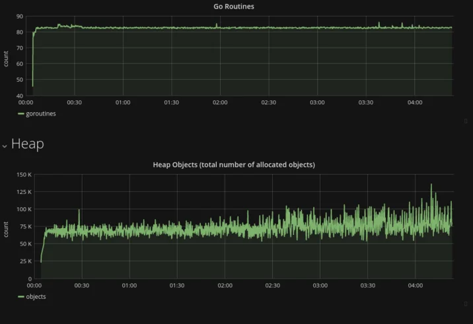Screen dimensions: 473x324
Task: Click the initial goroutines ramp-up at 50 count
Action: [32, 80]
